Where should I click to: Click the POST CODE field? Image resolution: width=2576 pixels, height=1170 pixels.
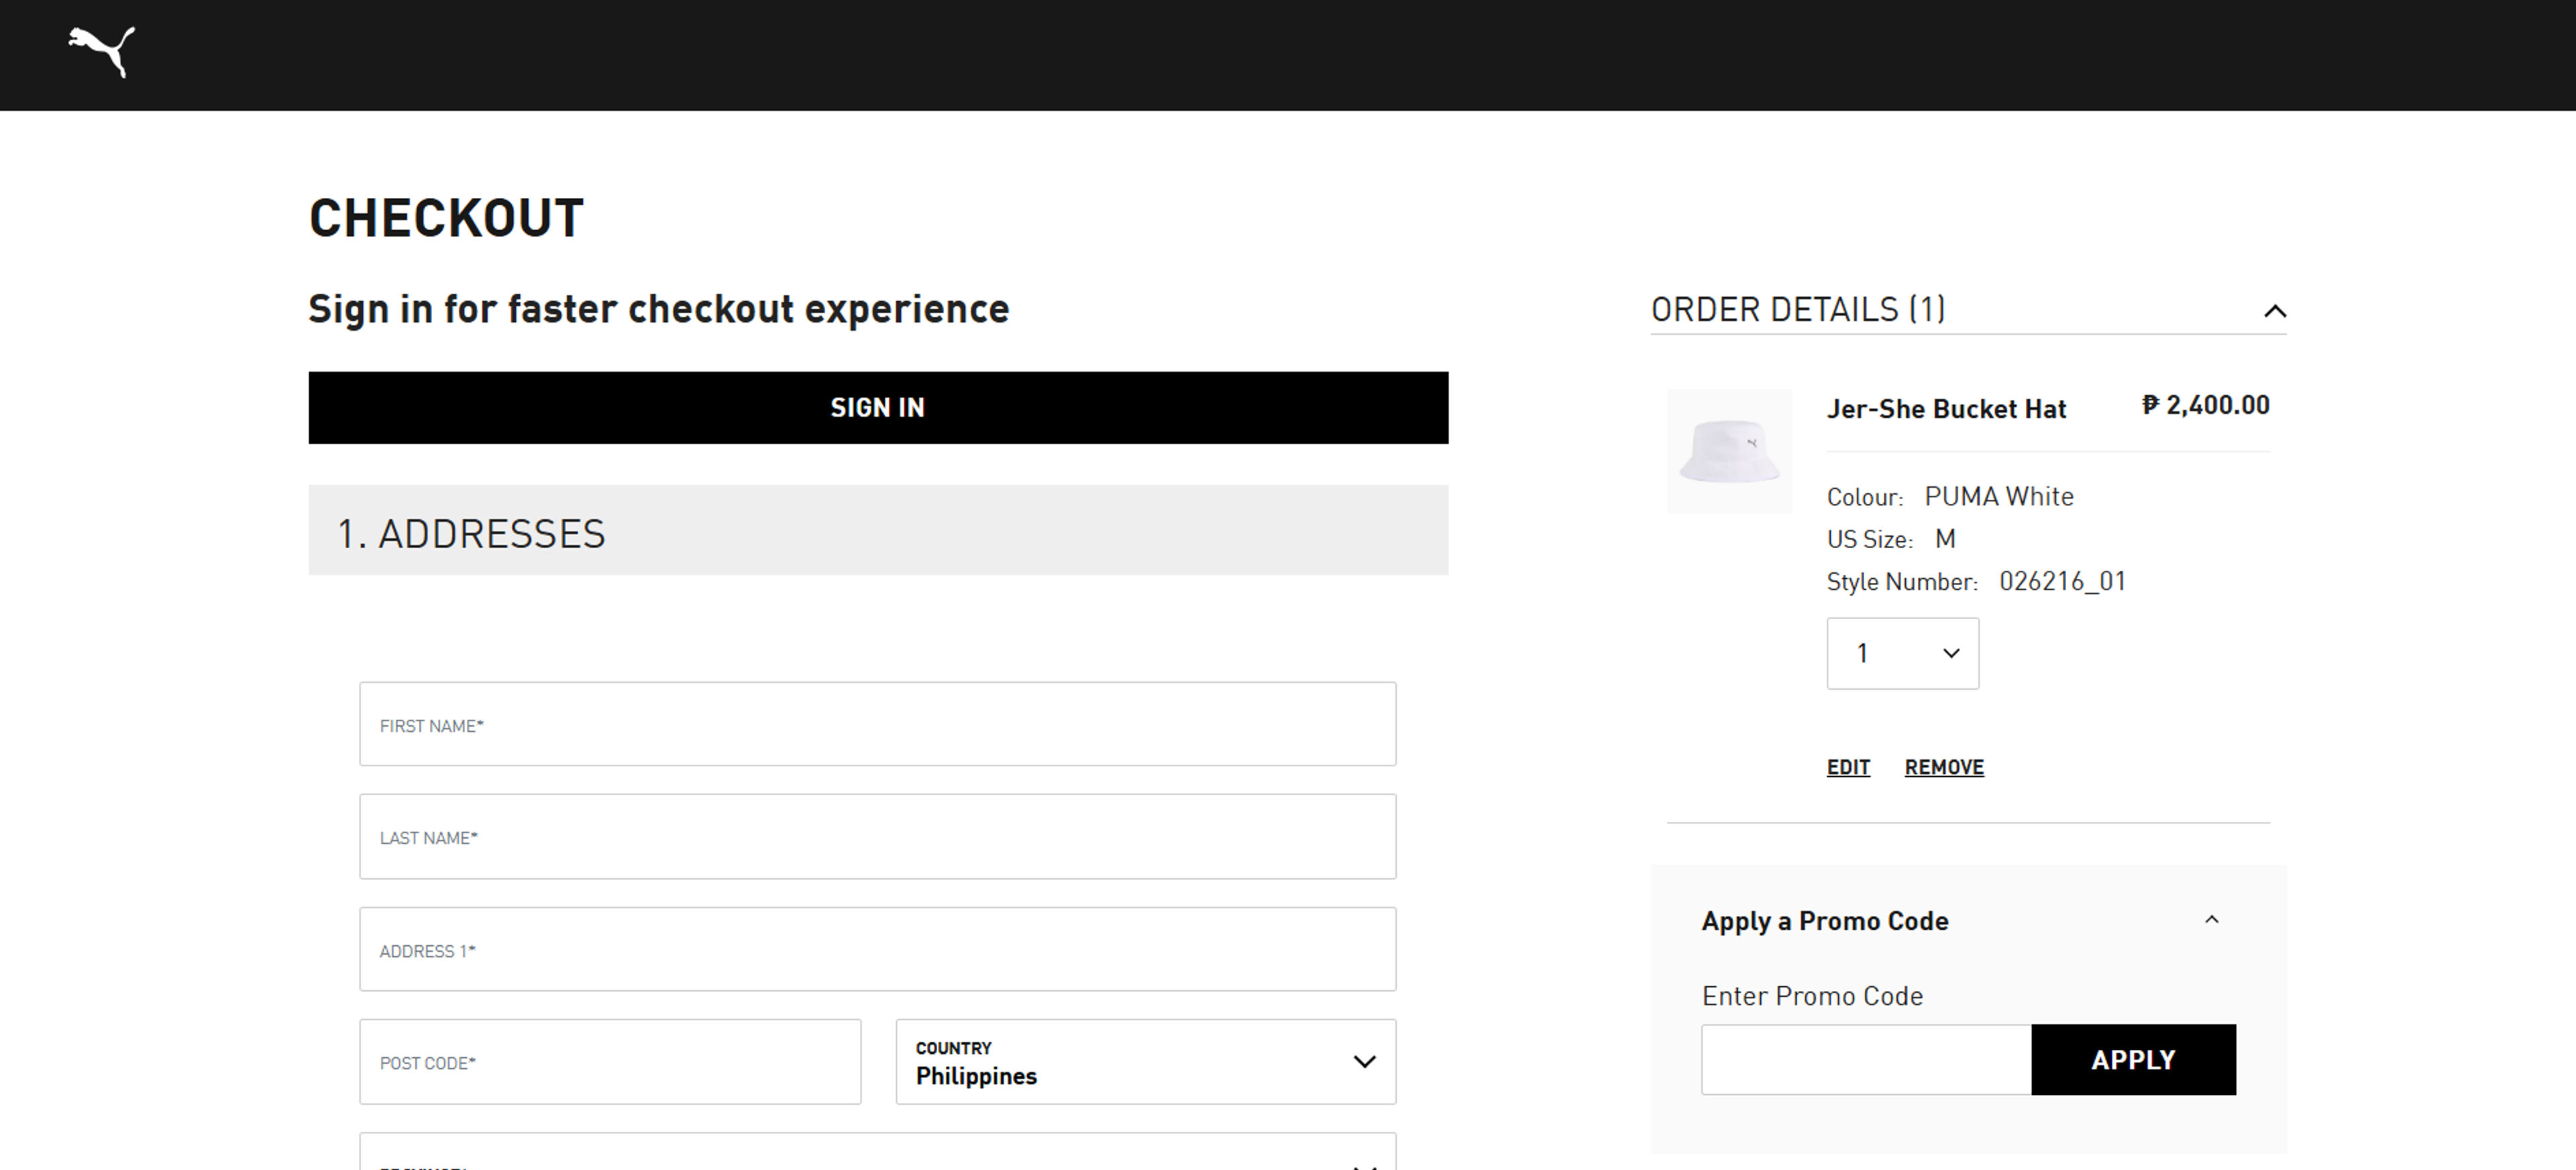pos(610,1062)
